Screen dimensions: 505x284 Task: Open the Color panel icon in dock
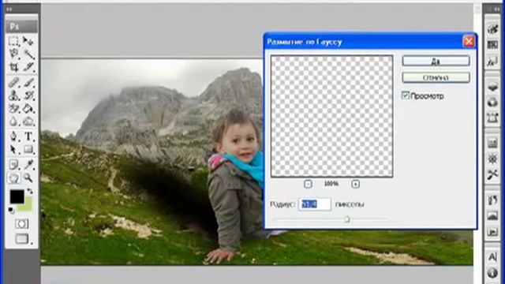pyautogui.click(x=492, y=29)
